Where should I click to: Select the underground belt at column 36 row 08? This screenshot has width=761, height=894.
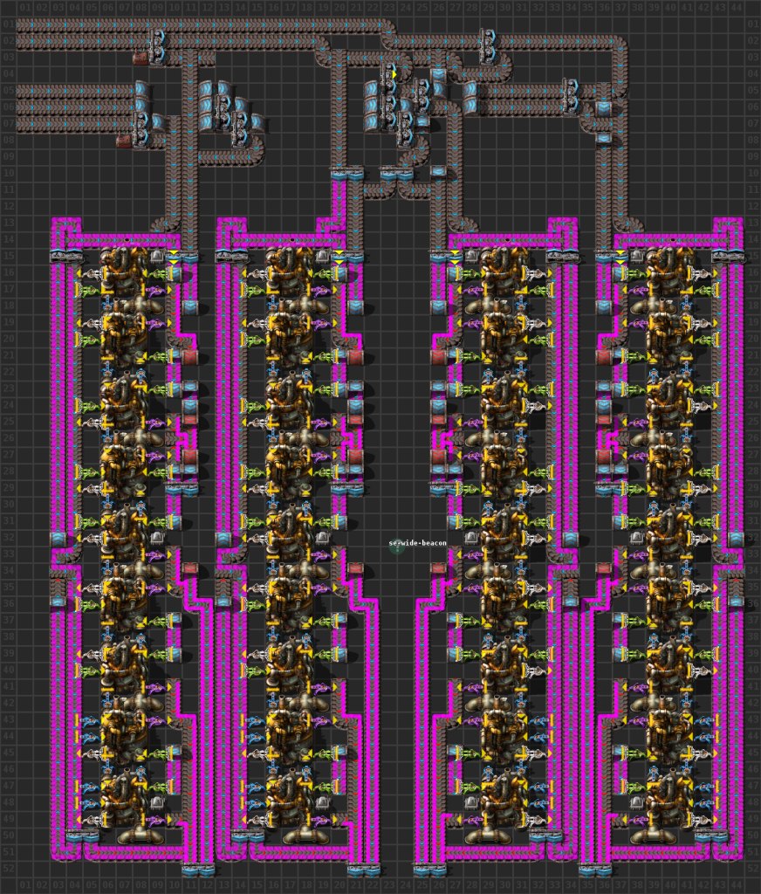[x=604, y=141]
